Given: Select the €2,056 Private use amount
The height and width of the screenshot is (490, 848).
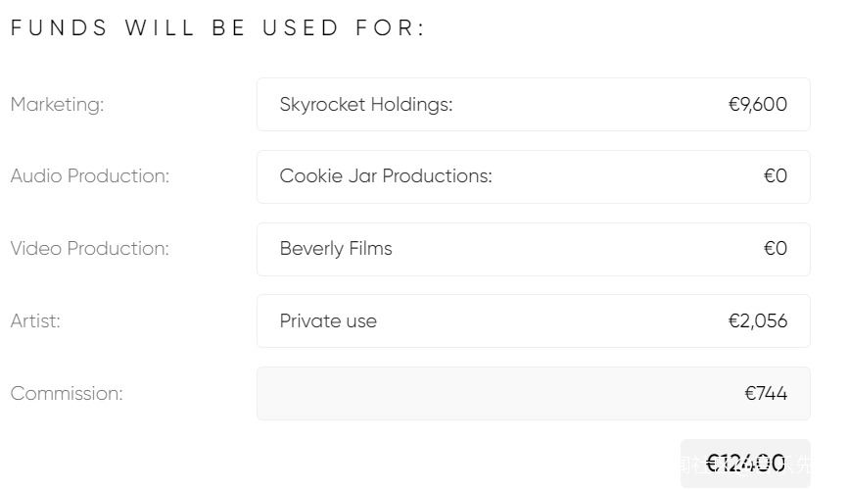Looking at the screenshot, I should pyautogui.click(x=758, y=321).
